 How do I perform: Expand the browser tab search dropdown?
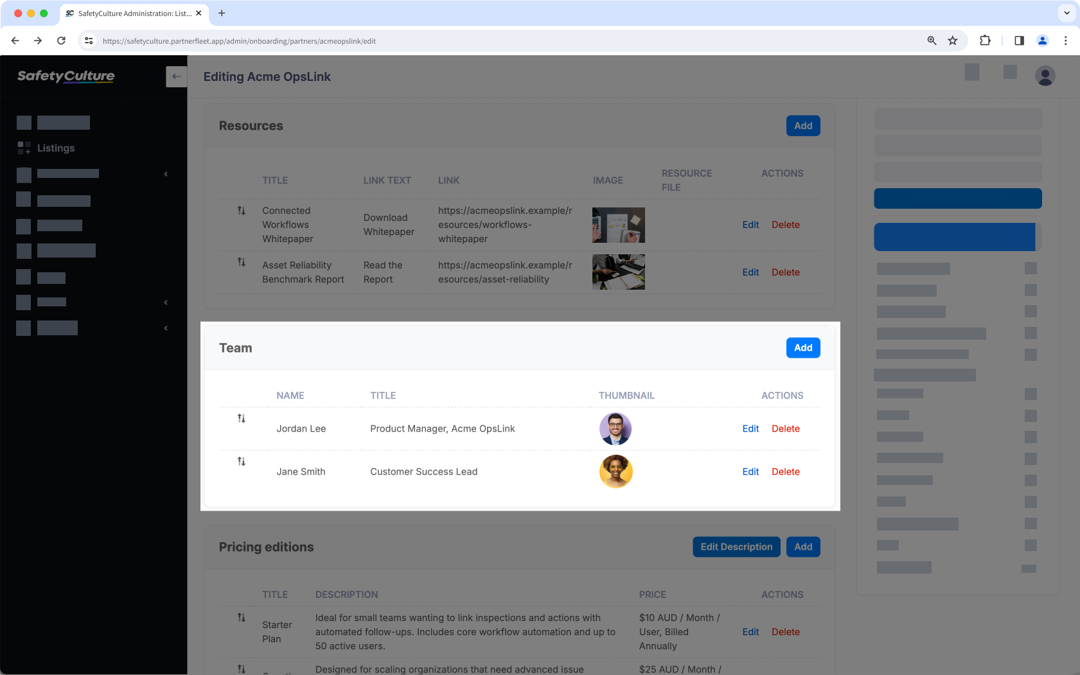[x=1067, y=13]
